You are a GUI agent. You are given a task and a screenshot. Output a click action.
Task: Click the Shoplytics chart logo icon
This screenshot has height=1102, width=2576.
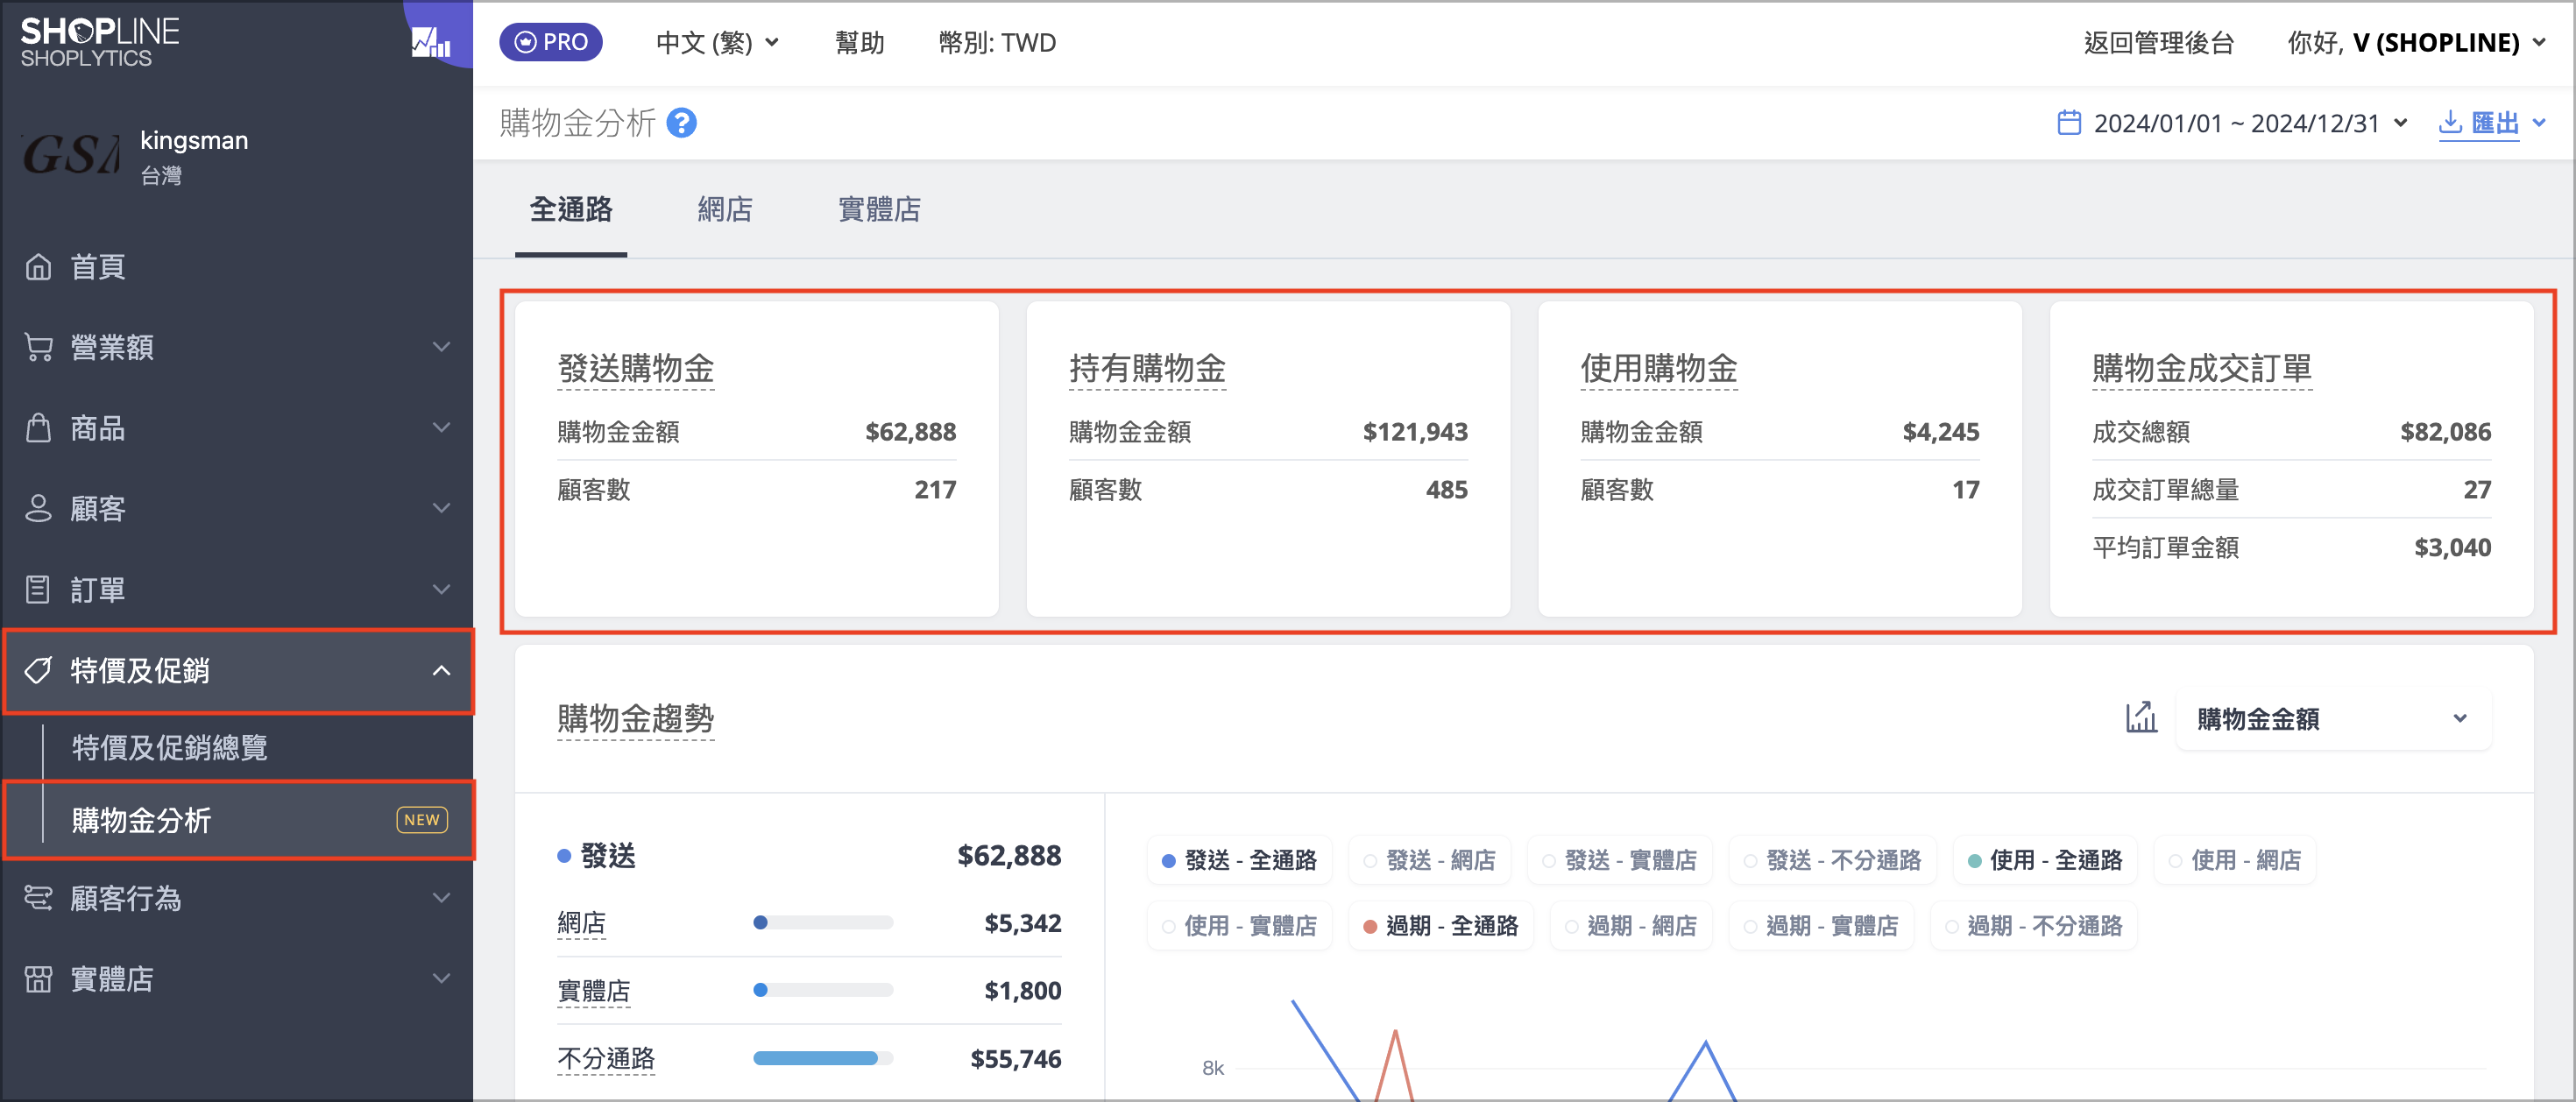coord(431,42)
